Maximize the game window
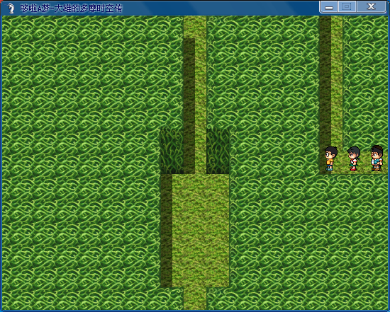 pos(347,7)
